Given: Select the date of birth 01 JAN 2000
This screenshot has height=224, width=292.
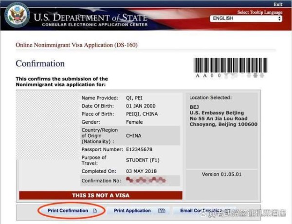Looking at the screenshot, I should coord(141,106).
